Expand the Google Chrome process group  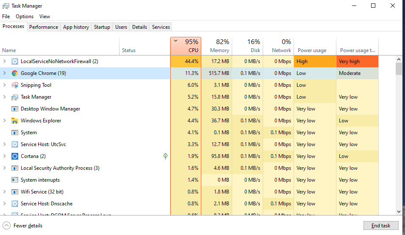(4, 73)
